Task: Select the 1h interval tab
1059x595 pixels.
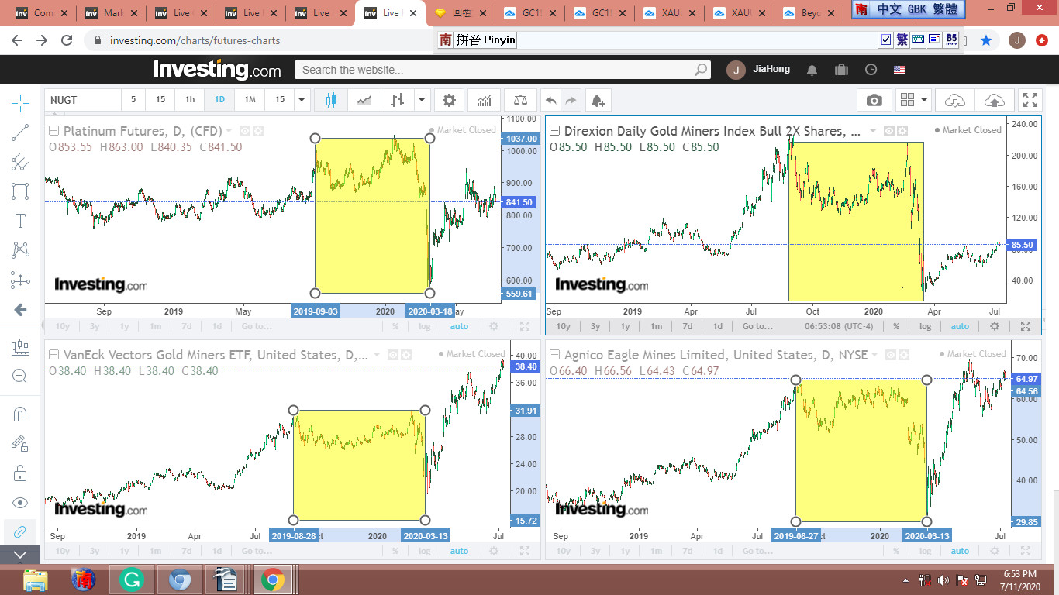Action: (189, 100)
